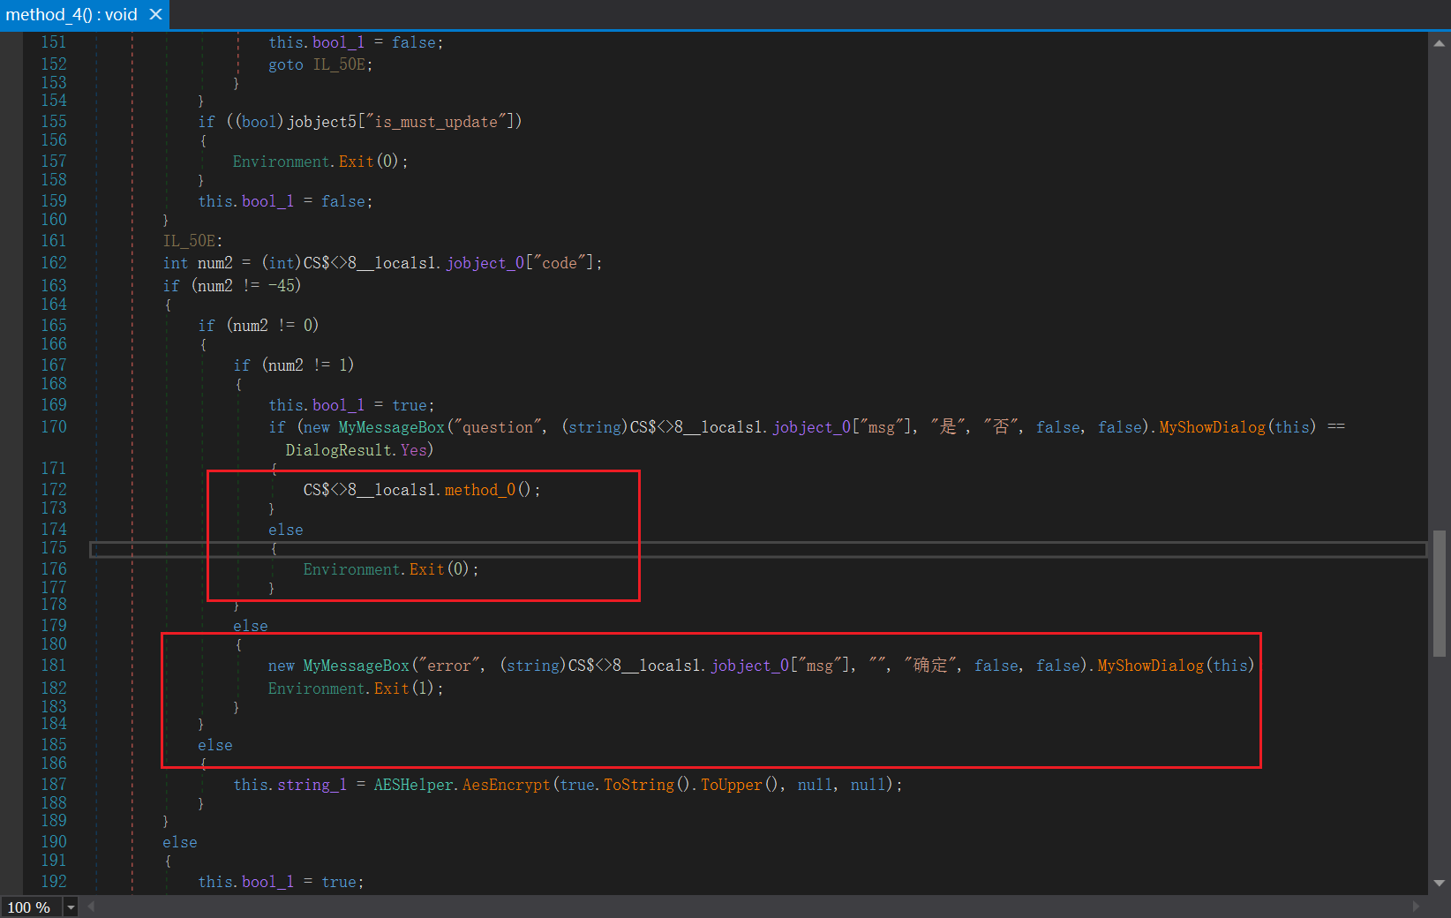The width and height of the screenshot is (1451, 918).
Task: Click the horizontal scrollbar left arrow
Action: pos(91,907)
